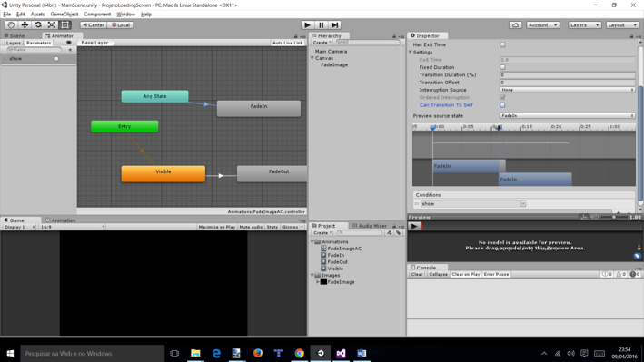Select the Move tool
Image resolution: width=644 pixels, height=362 pixels.
tap(25, 25)
